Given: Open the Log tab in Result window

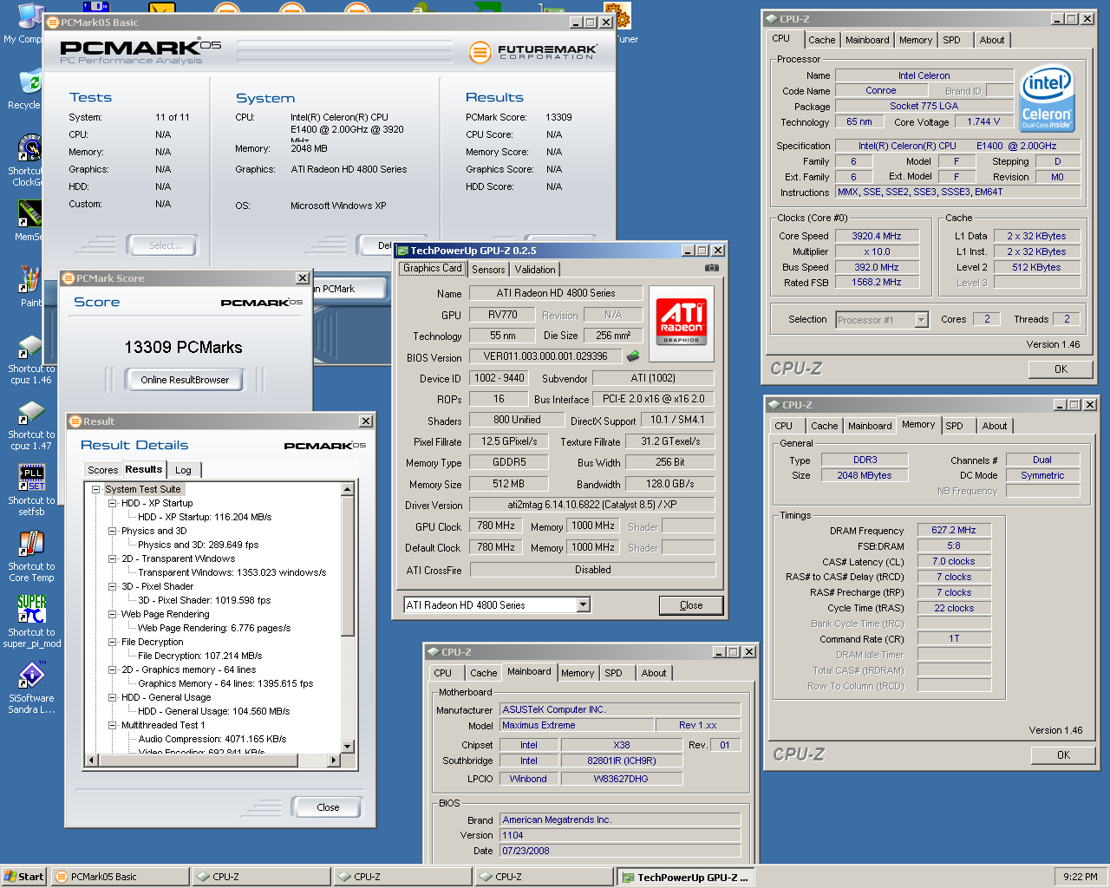Looking at the screenshot, I should [x=183, y=470].
